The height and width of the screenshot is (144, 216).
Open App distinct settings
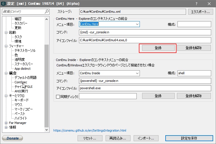(22, 69)
